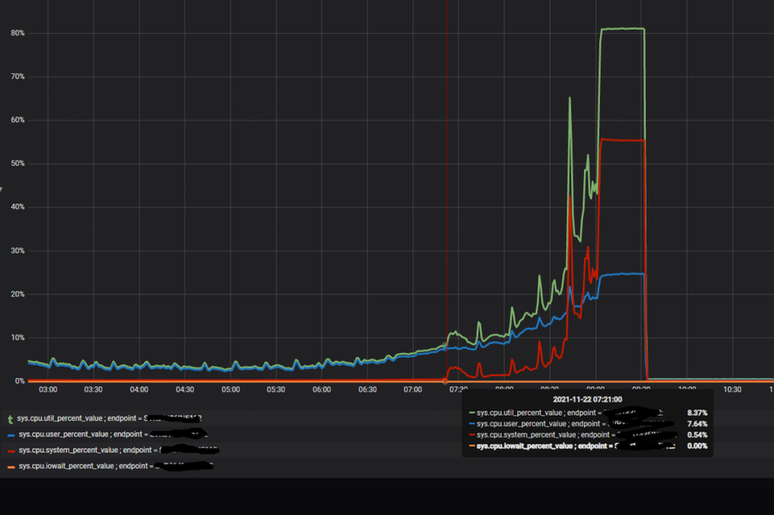This screenshot has height=515, width=774.
Task: Click the red system_percent legend color swatch
Action: coord(10,451)
